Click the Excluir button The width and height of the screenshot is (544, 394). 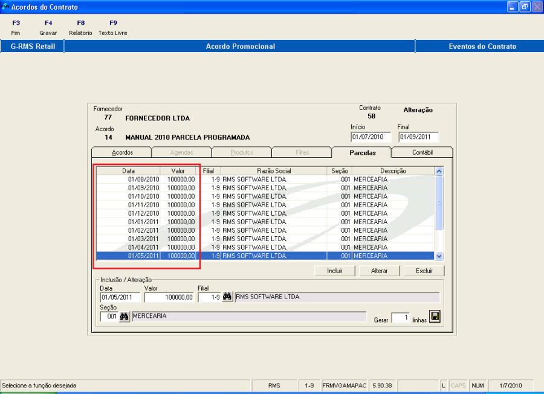point(424,271)
